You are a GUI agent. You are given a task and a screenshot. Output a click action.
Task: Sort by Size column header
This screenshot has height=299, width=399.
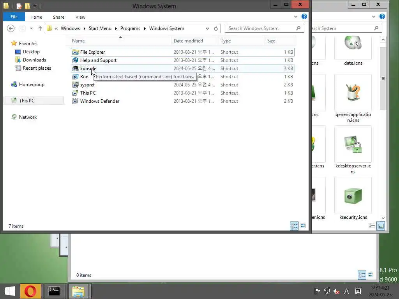280,40
